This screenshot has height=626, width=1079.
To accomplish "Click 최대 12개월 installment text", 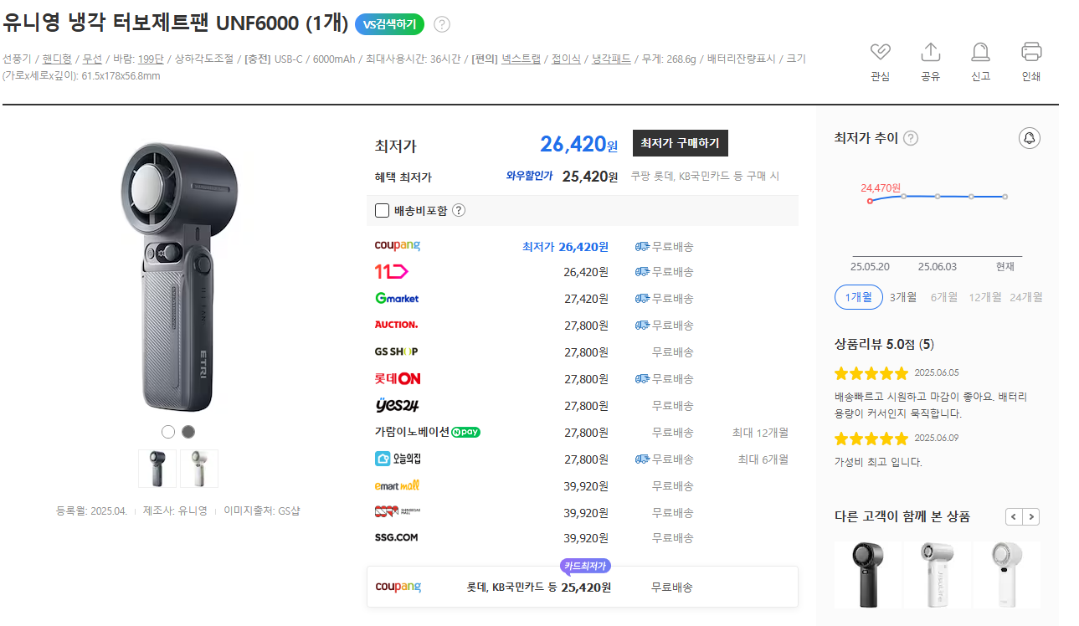I will [x=760, y=433].
